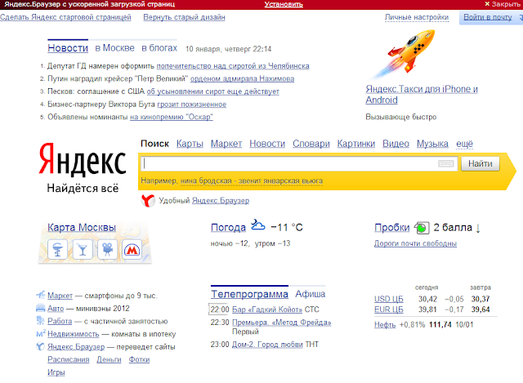This screenshot has width=523, height=383.
Task: Open news на кинопремию Оскар
Action: (172, 117)
